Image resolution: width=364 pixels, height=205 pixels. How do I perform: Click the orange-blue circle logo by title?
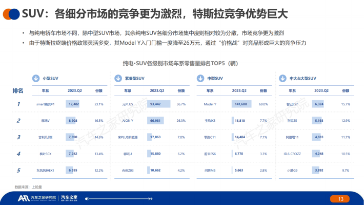[11, 14]
